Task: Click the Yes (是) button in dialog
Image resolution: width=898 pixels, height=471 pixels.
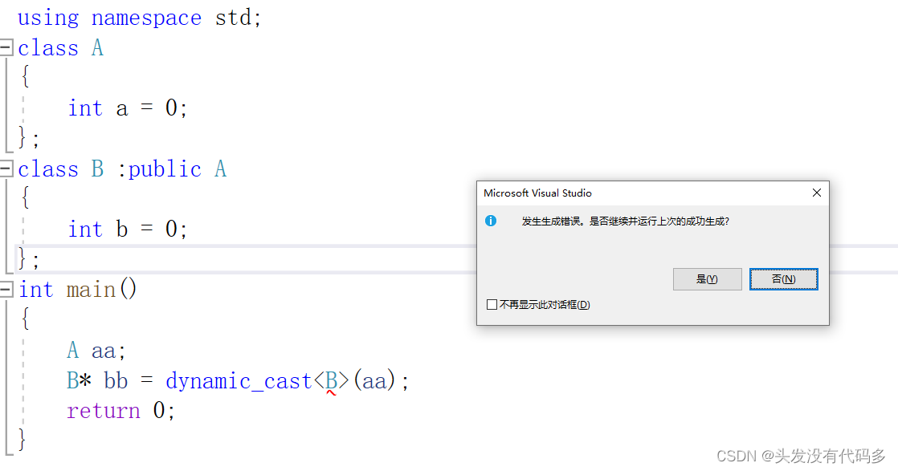Action: click(x=708, y=279)
